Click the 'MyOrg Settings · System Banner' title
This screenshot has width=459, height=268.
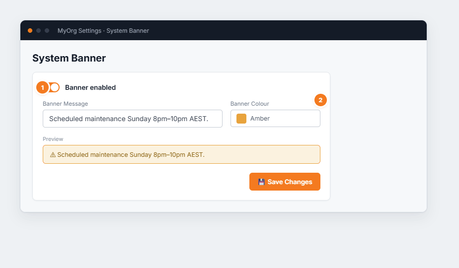click(x=103, y=31)
